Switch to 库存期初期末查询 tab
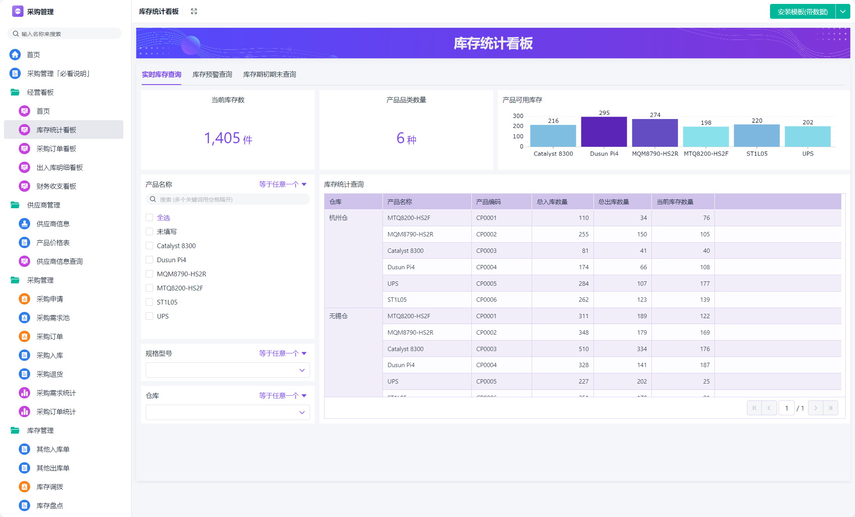This screenshot has height=517, width=855. [269, 74]
